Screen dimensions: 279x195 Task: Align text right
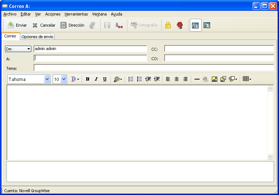tap(185, 79)
